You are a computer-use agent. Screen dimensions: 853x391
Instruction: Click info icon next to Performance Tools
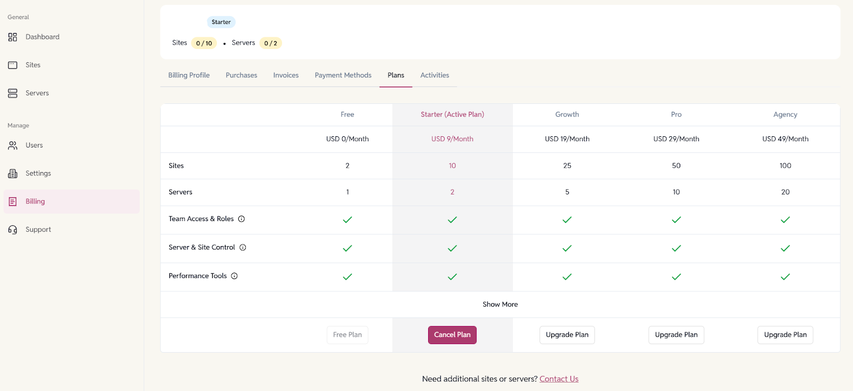pos(234,276)
